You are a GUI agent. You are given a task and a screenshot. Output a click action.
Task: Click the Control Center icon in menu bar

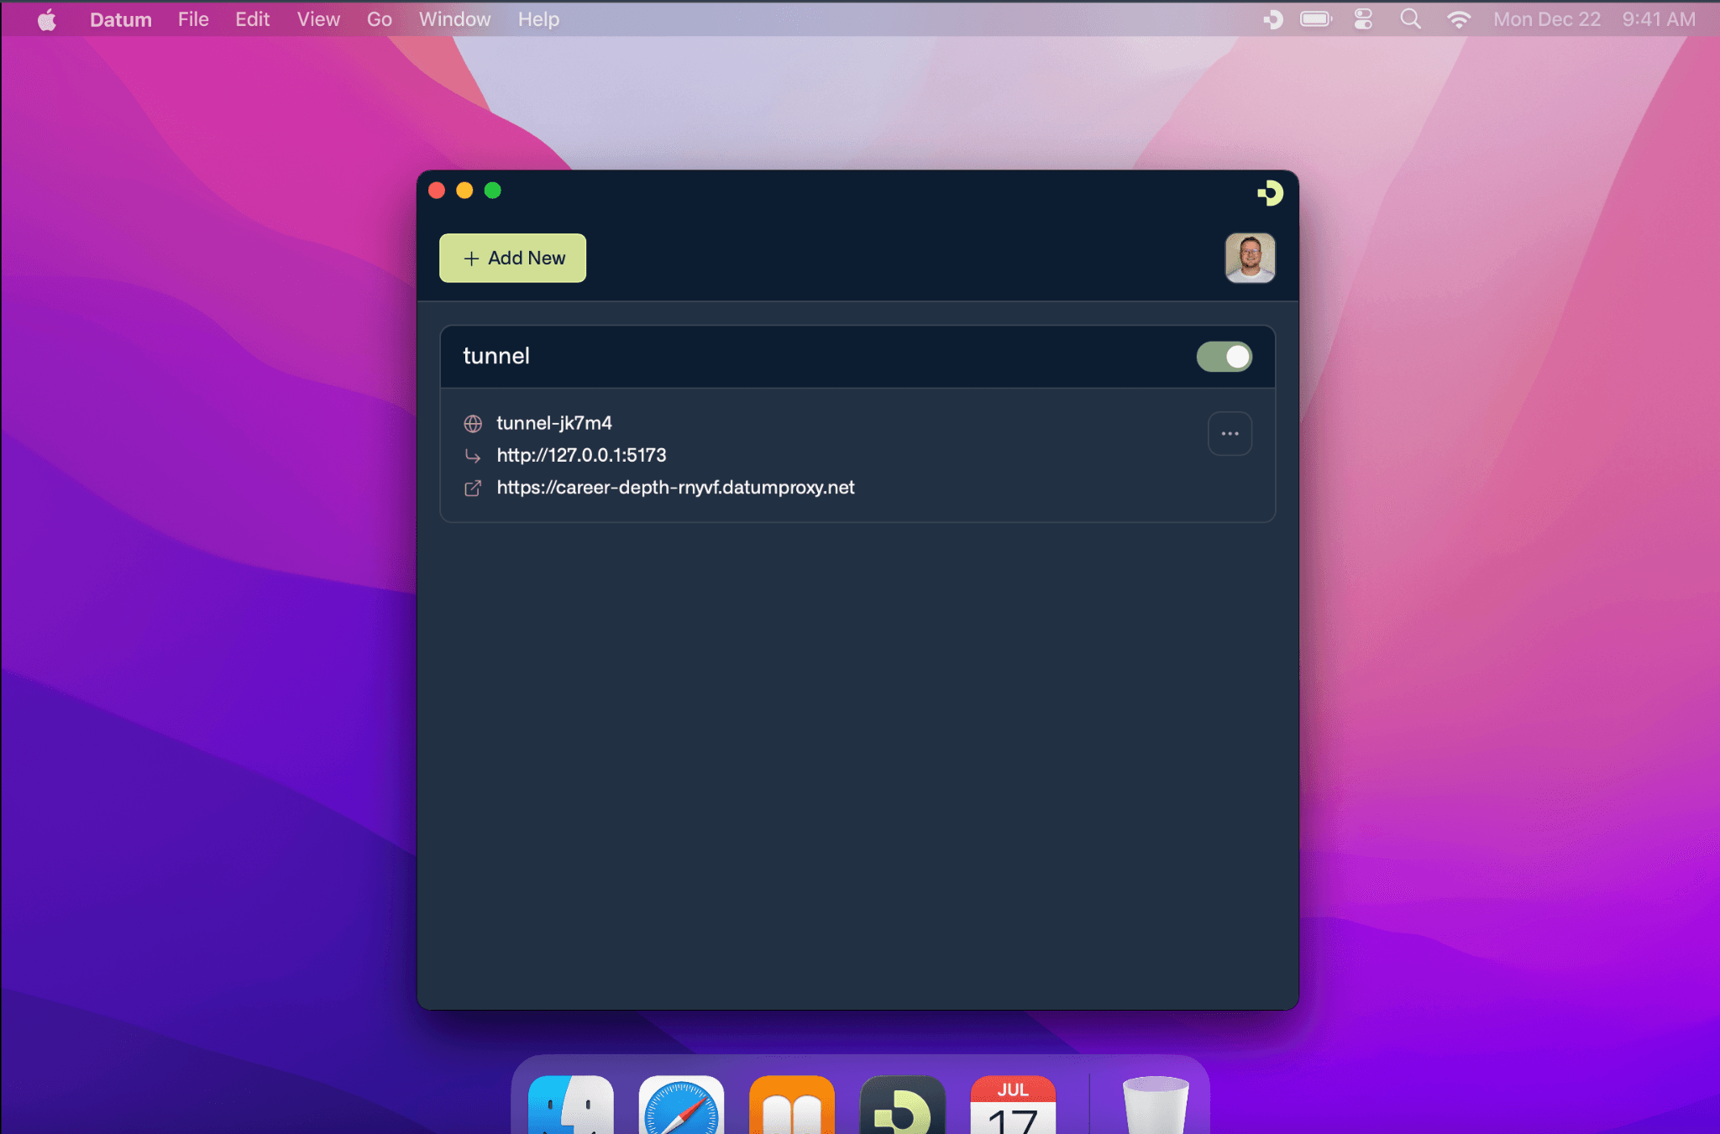click(1362, 18)
